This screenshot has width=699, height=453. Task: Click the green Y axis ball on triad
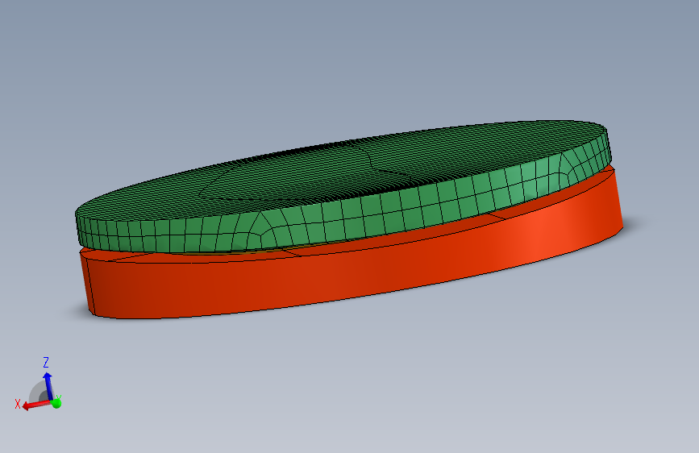(56, 403)
